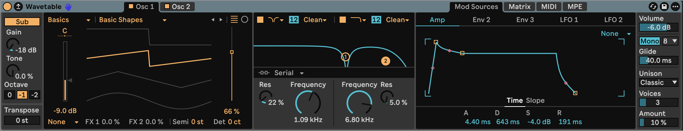
Task: Open filter 2 Clean circuit dropdown
Action: [397, 20]
